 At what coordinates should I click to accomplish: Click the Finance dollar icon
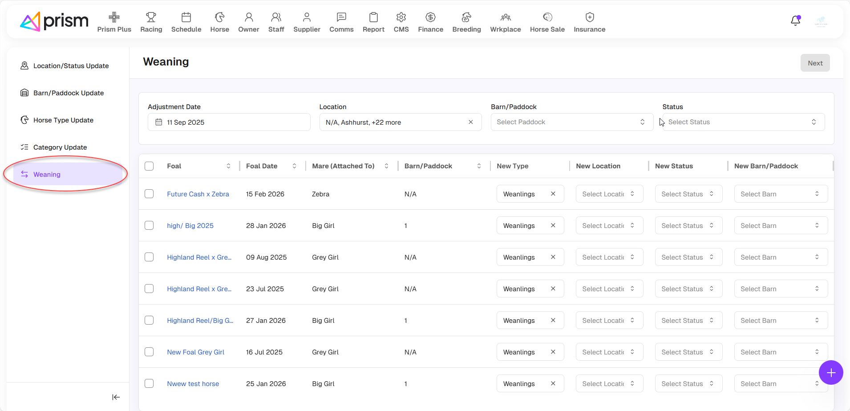point(430,17)
